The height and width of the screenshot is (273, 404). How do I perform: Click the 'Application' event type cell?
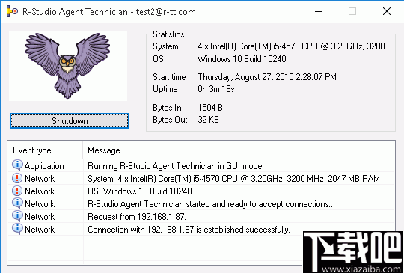click(44, 166)
